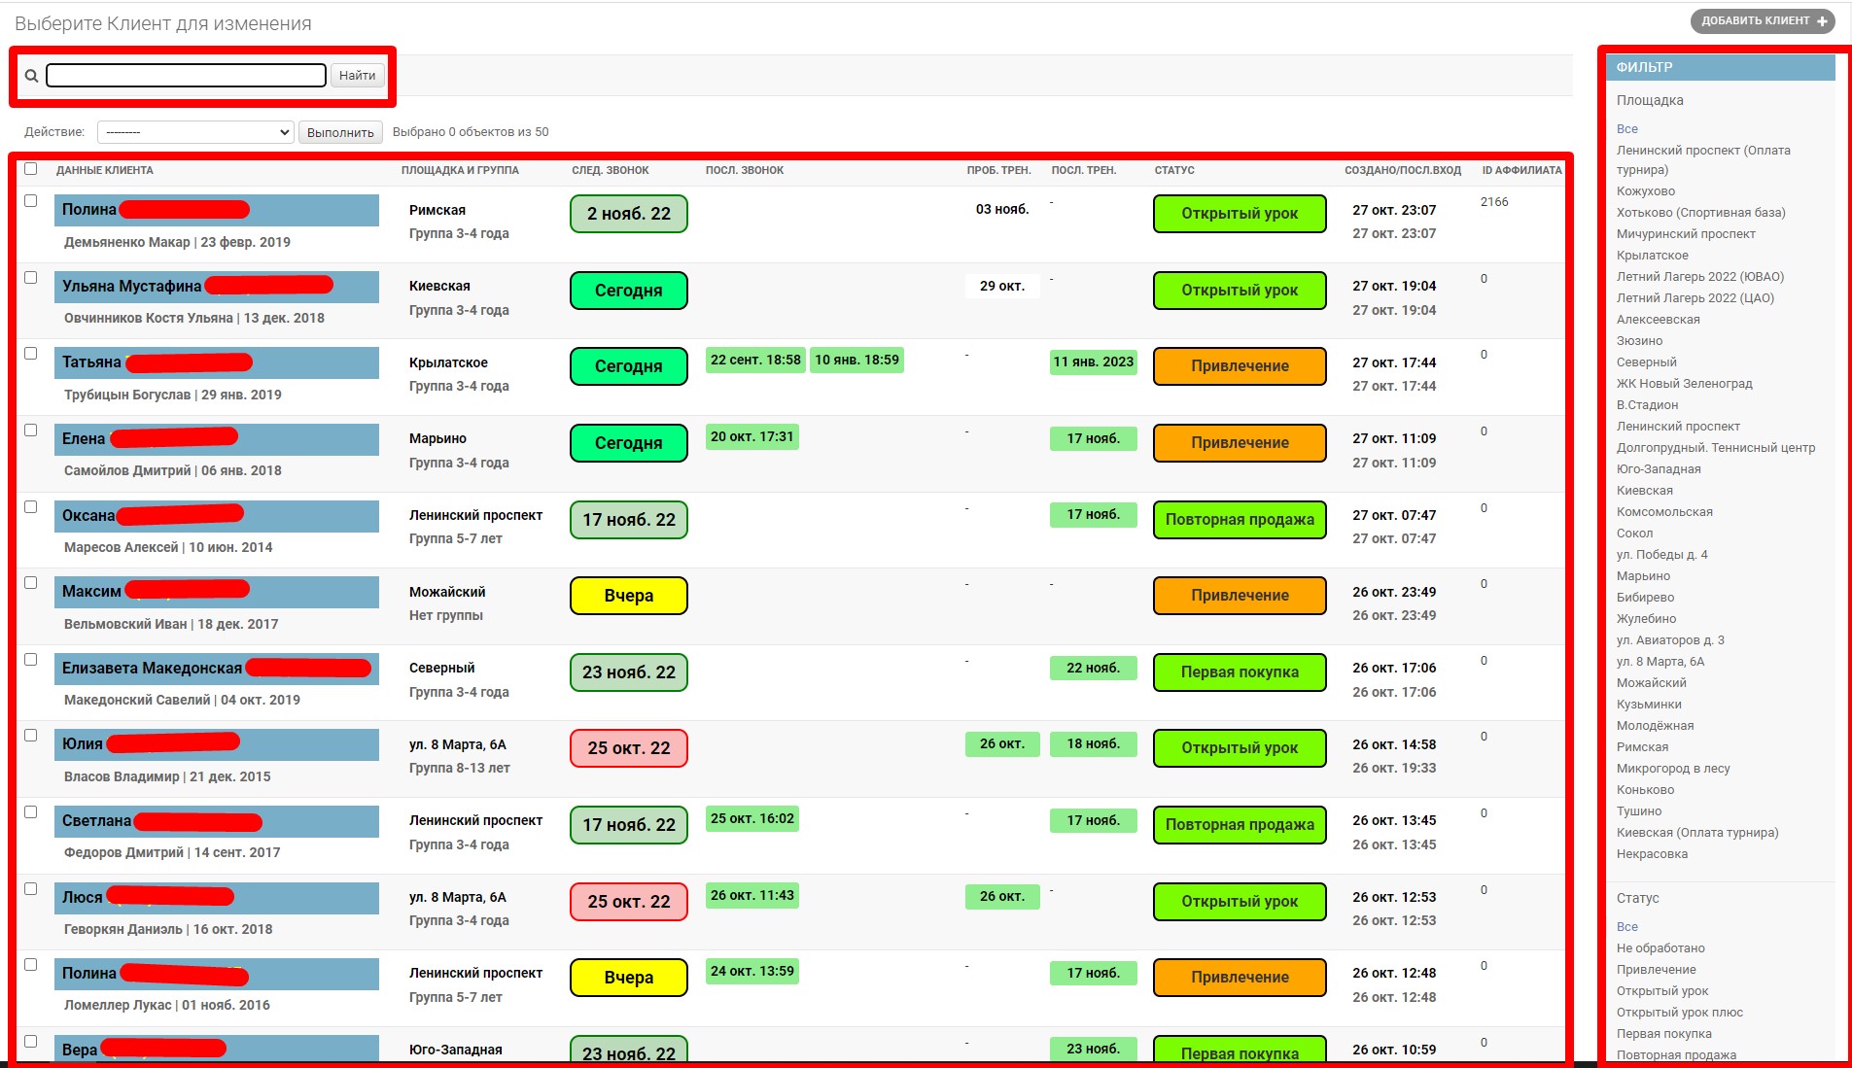
Task: Click the magnifying glass search icon
Action: pos(32,75)
